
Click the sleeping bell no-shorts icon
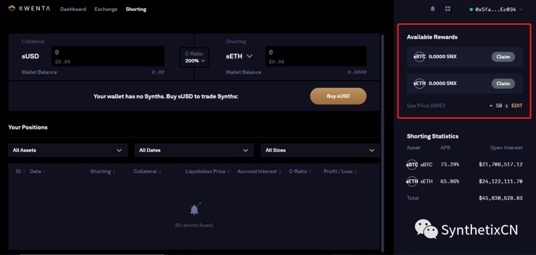pyautogui.click(x=195, y=209)
